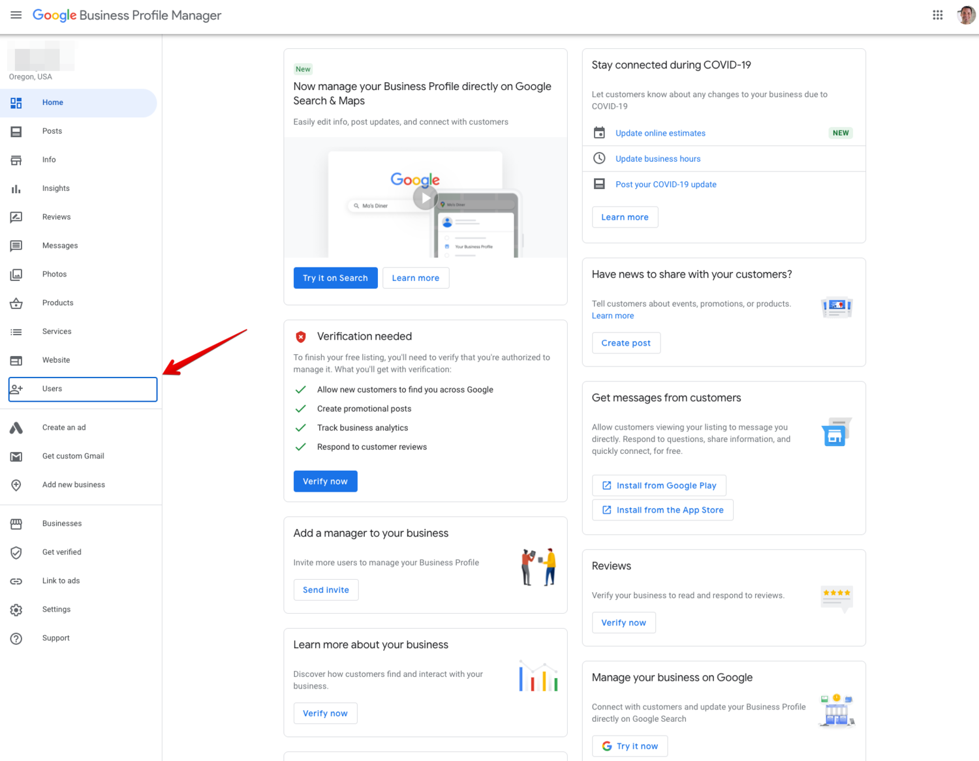This screenshot has width=979, height=761.
Task: Click the Home dashboard icon
Action: tap(16, 102)
